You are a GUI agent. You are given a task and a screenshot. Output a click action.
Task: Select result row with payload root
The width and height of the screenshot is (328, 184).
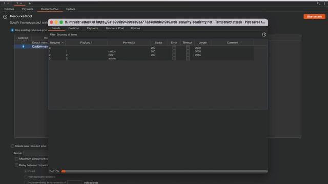click(x=151, y=55)
